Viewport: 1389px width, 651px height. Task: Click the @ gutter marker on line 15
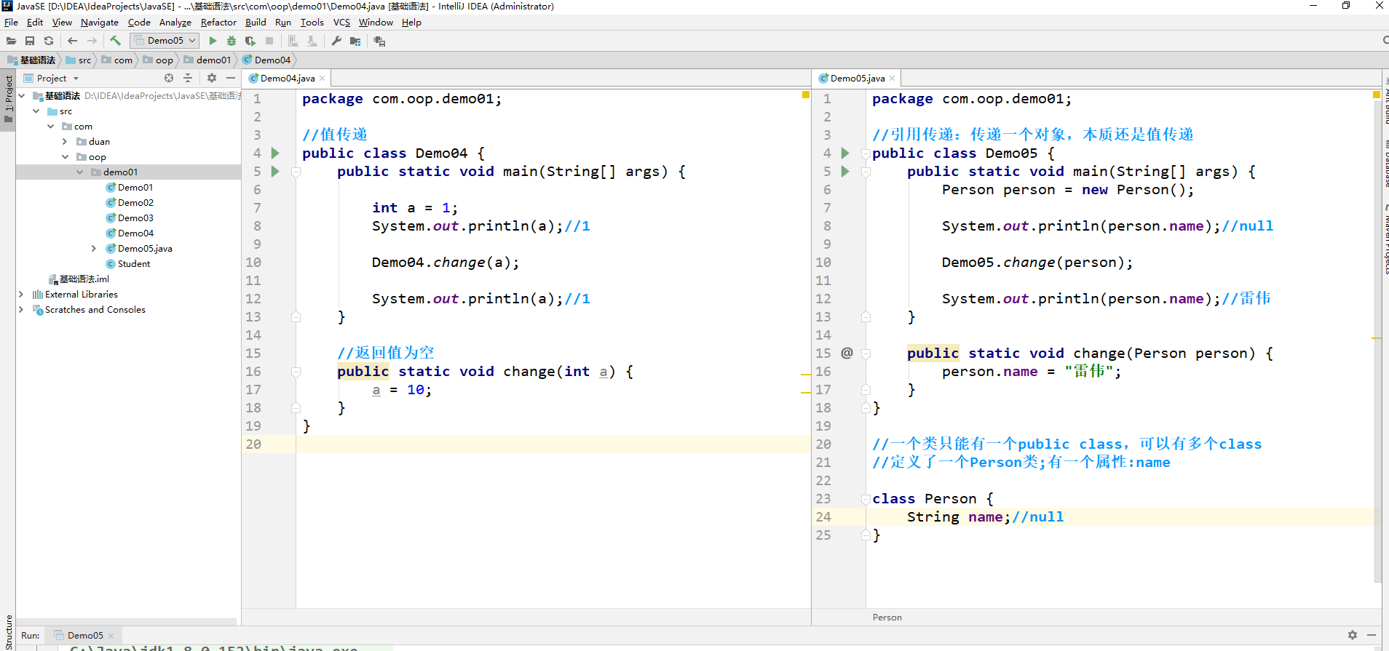[x=847, y=353]
